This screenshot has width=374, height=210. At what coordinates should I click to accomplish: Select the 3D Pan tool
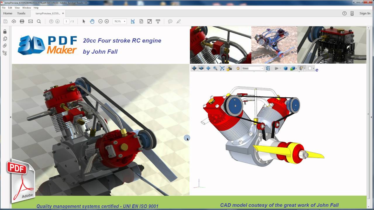(208, 68)
